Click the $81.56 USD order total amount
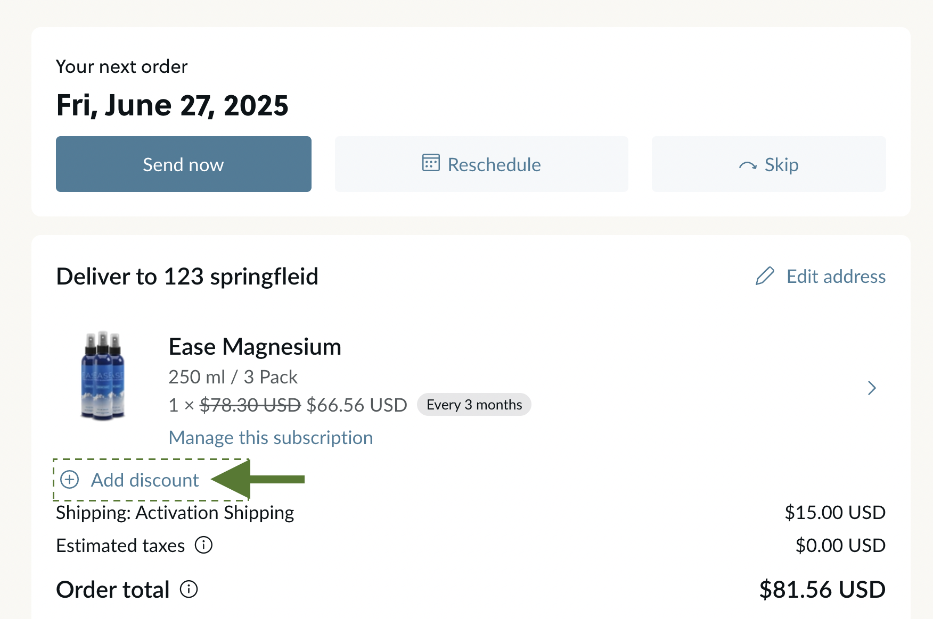Screen dimensions: 933x619 [822, 589]
